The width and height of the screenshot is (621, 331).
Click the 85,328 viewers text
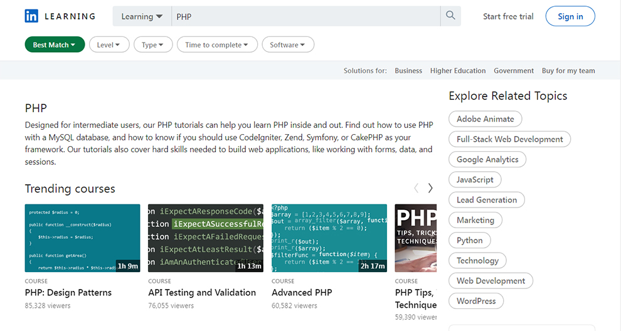(48, 306)
